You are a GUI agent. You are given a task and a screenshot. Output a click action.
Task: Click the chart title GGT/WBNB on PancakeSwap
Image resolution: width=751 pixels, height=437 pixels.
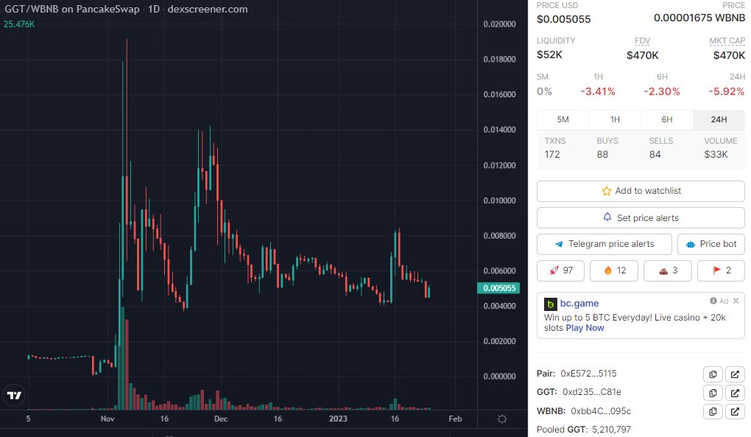(72, 9)
